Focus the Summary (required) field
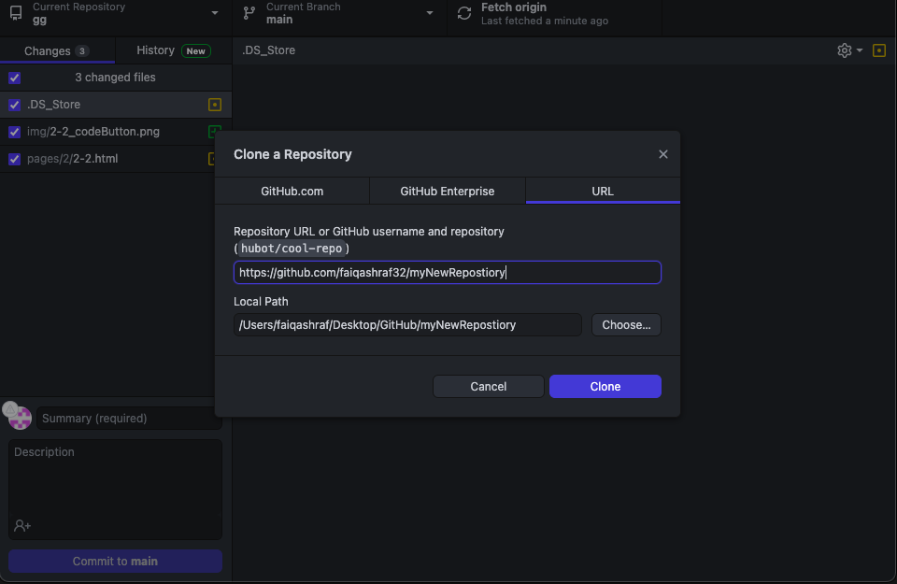Image resolution: width=897 pixels, height=584 pixels. (129, 418)
